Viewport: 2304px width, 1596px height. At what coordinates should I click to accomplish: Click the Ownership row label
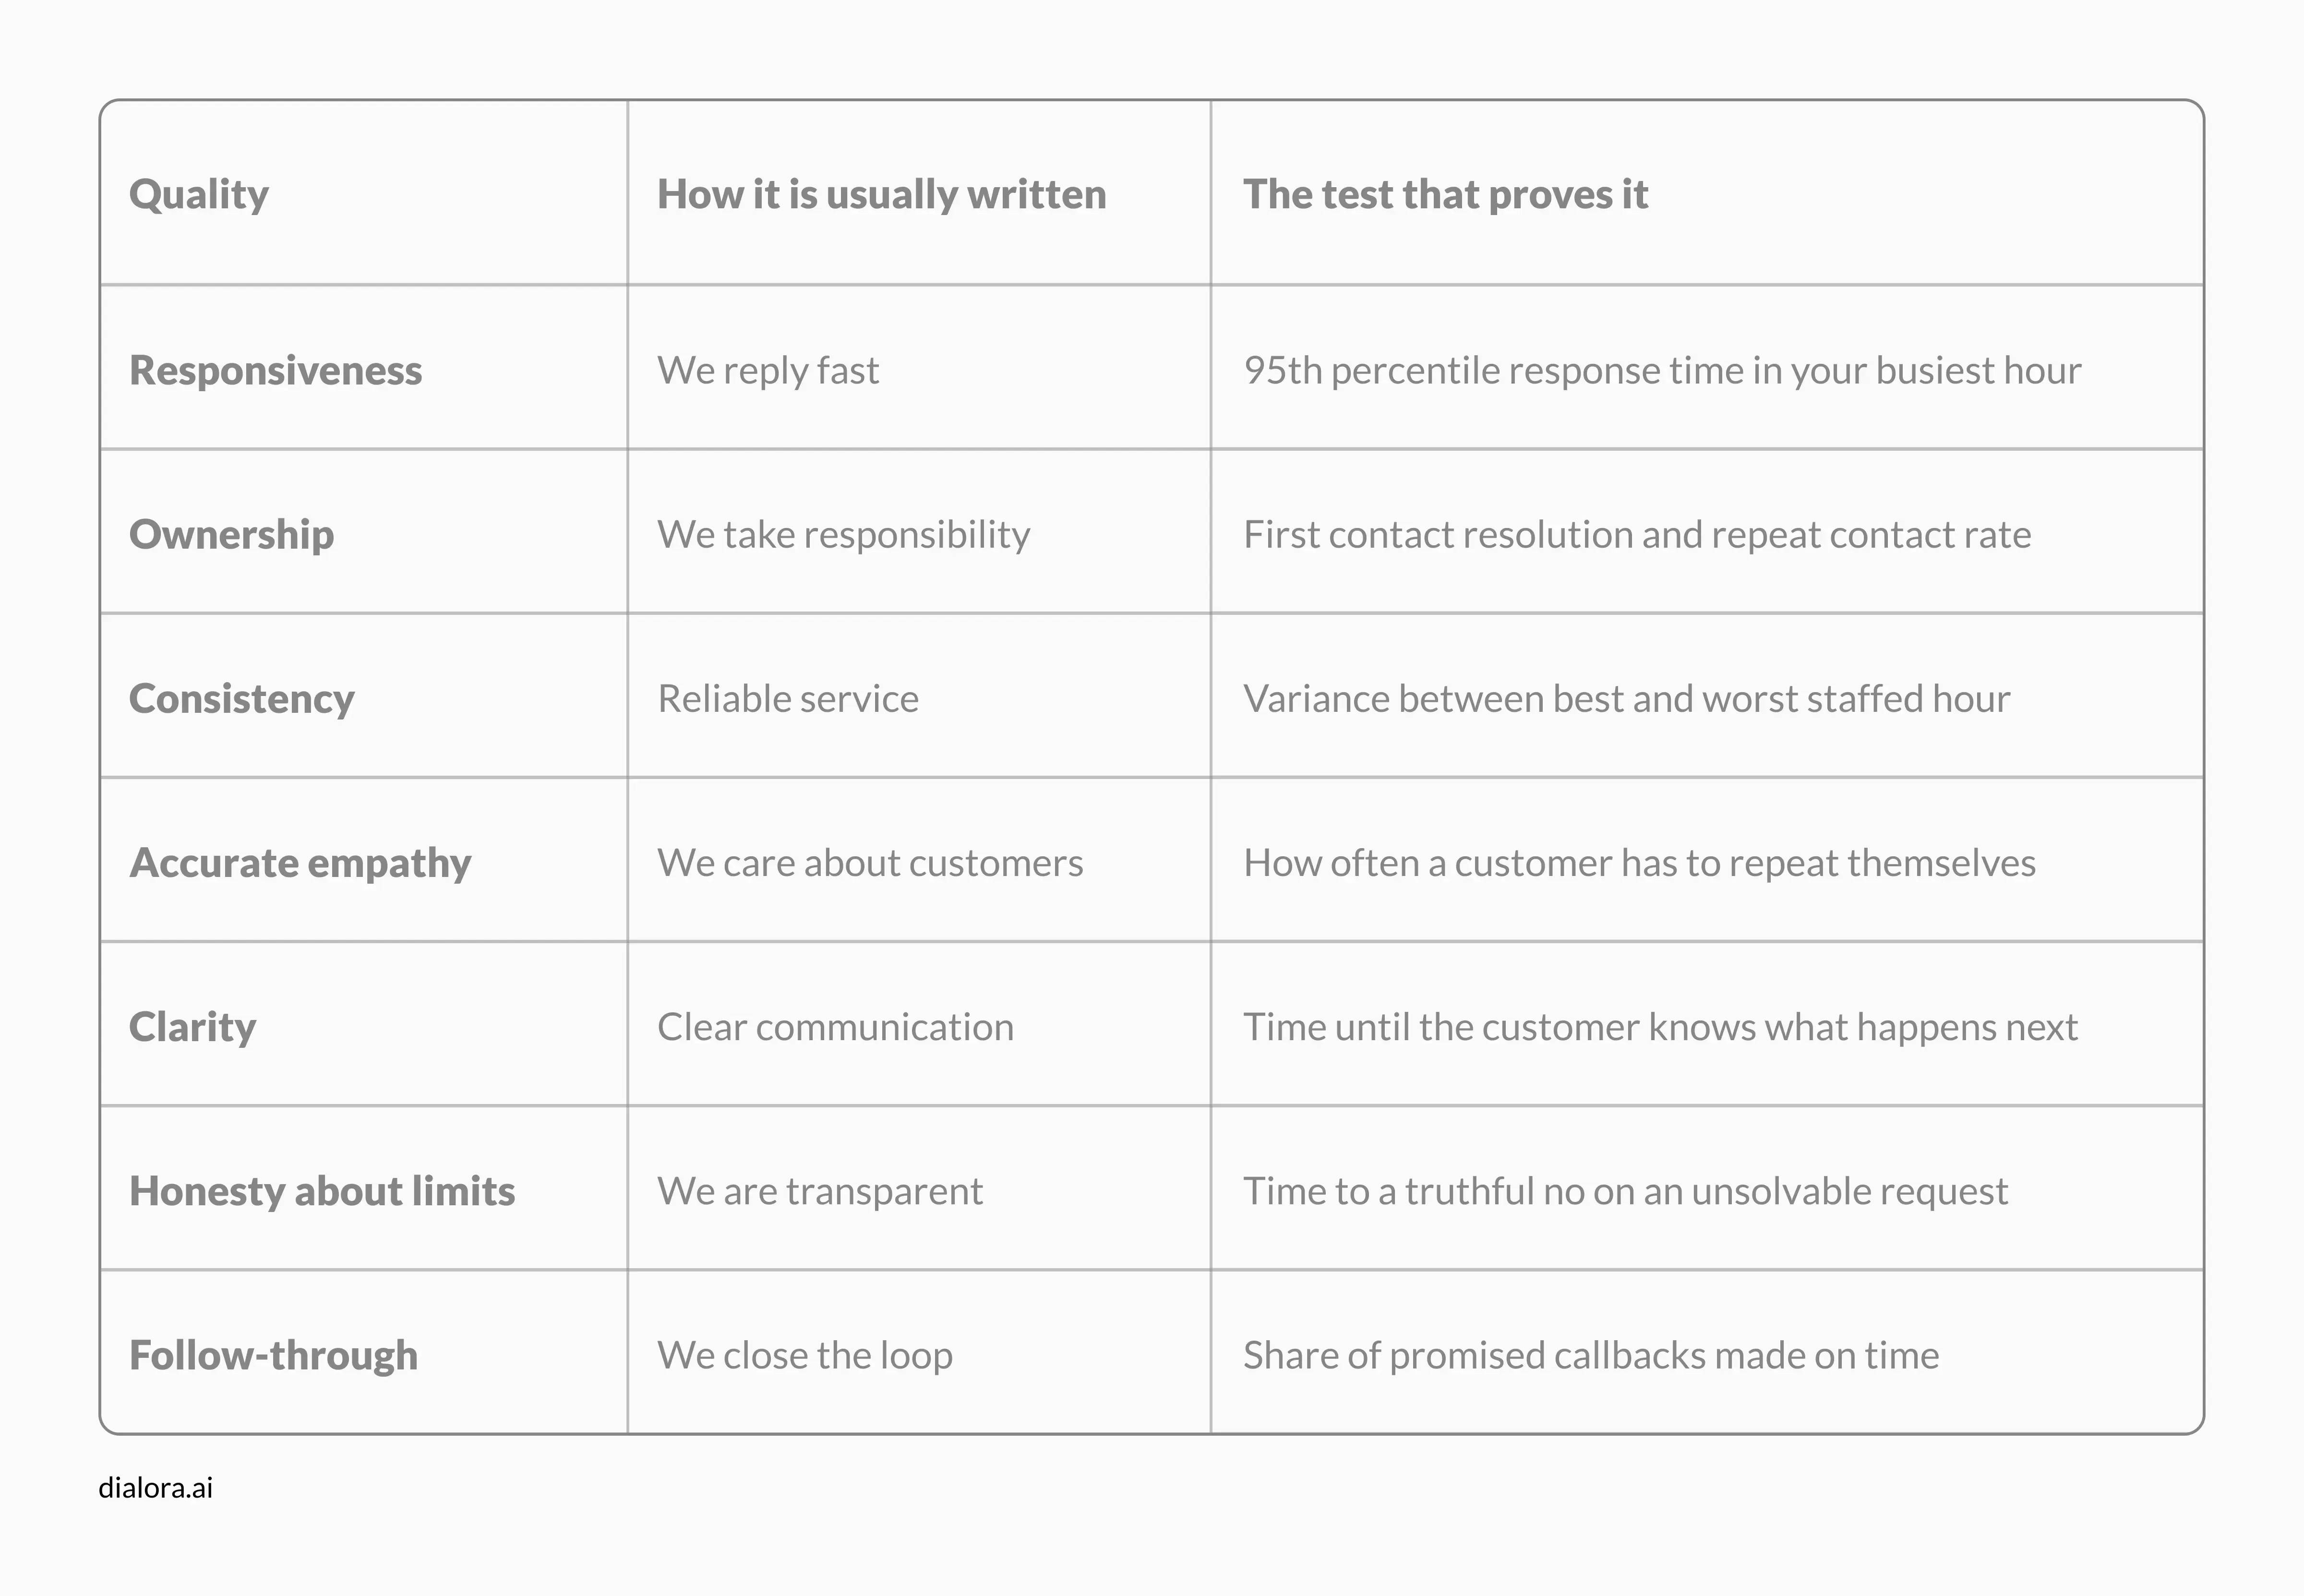click(232, 534)
